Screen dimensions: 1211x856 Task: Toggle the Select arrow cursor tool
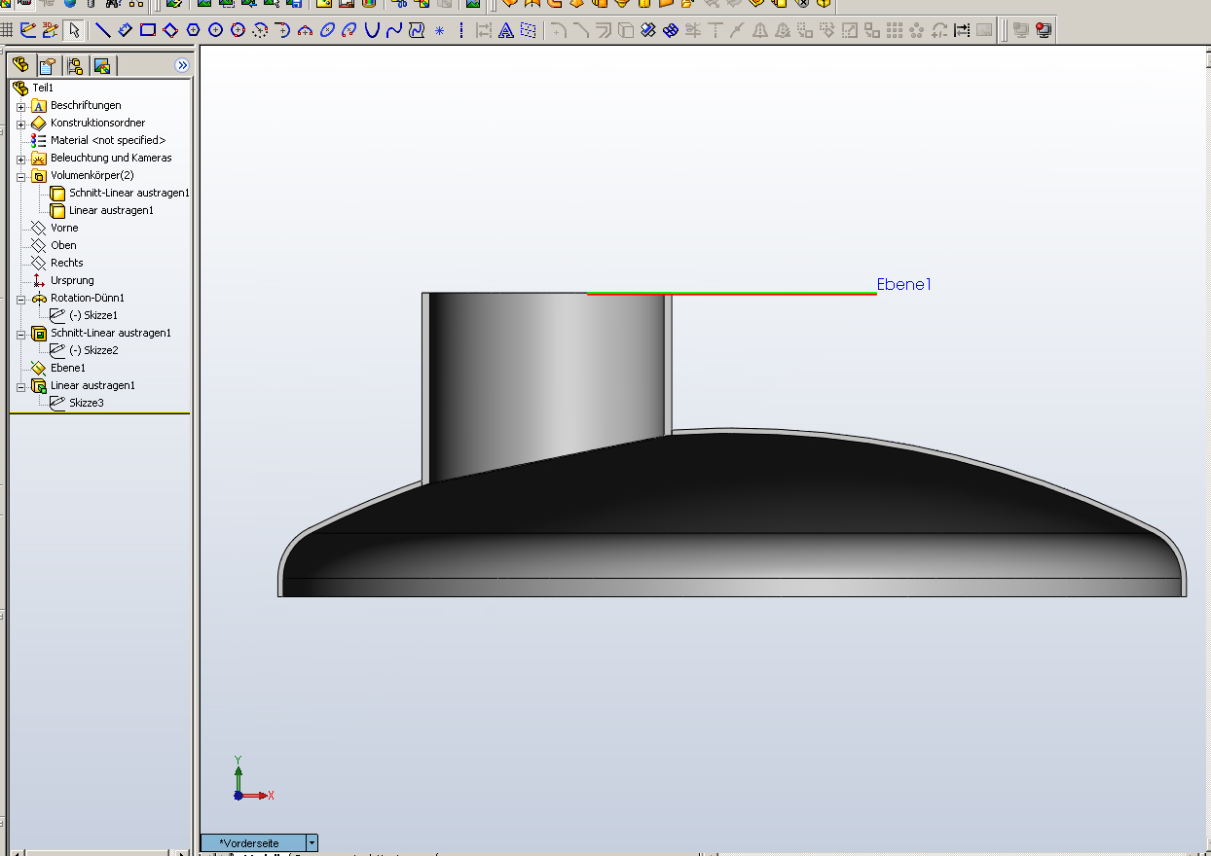pyautogui.click(x=74, y=30)
